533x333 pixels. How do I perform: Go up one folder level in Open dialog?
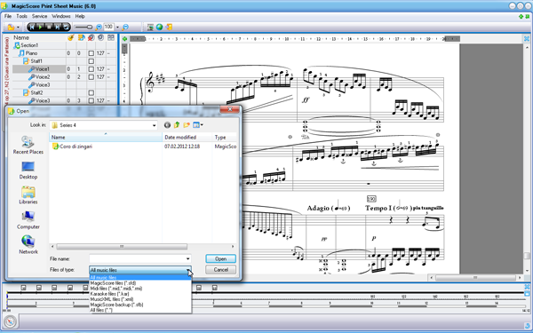click(x=177, y=125)
